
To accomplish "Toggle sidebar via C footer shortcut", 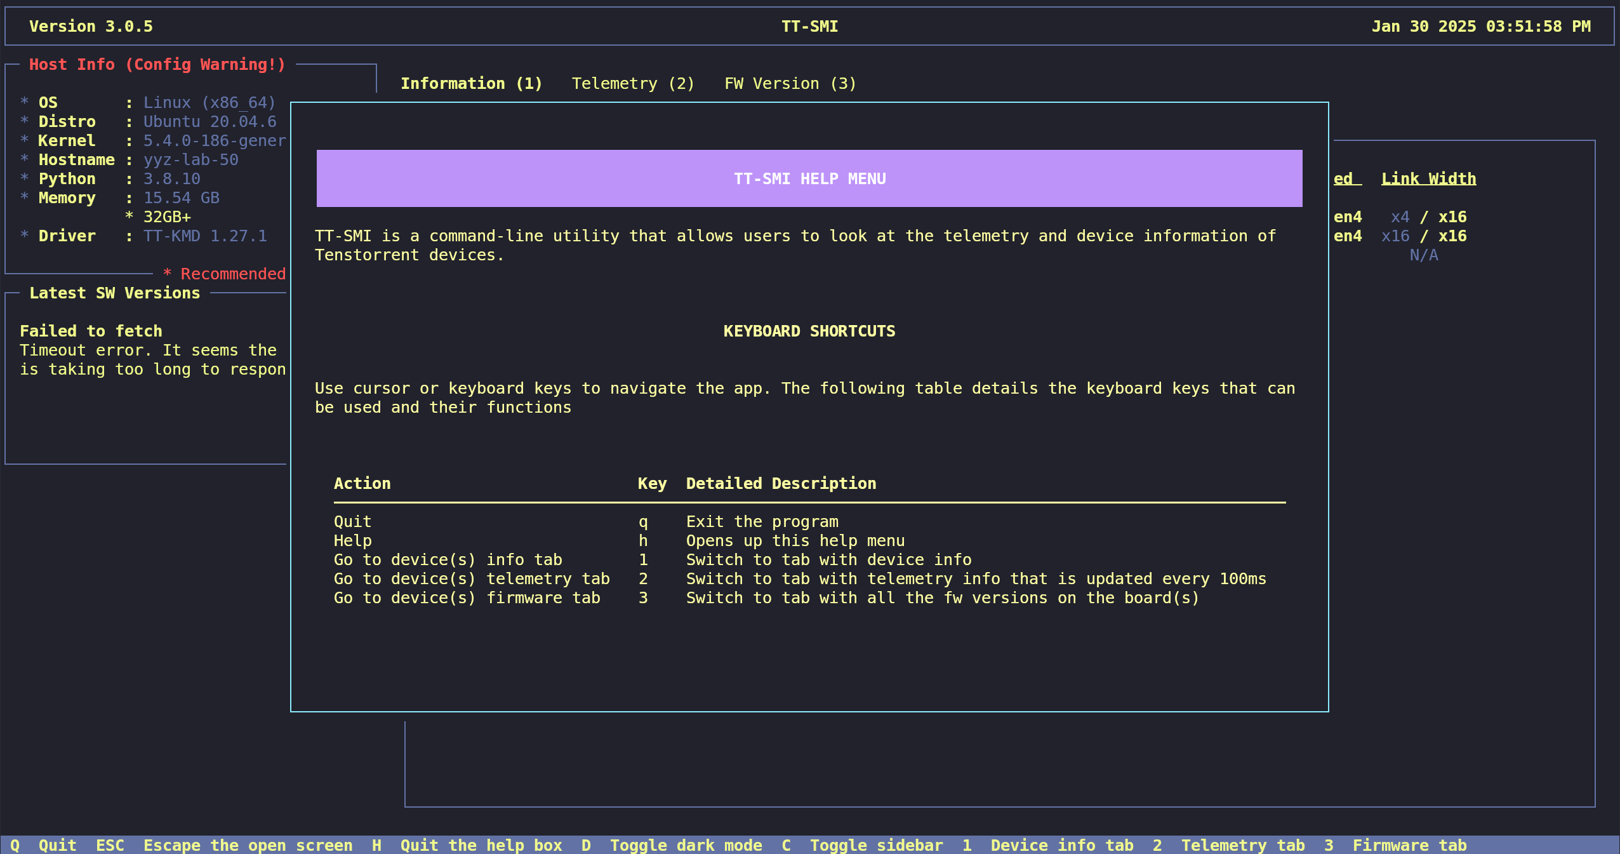I will (863, 845).
